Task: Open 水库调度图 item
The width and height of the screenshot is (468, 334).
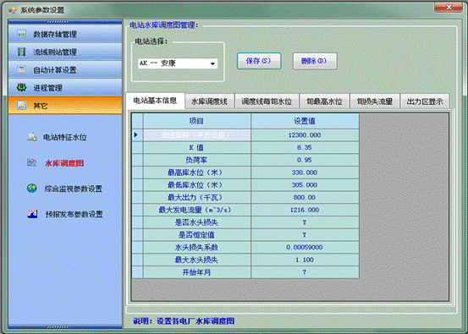Action: (64, 163)
